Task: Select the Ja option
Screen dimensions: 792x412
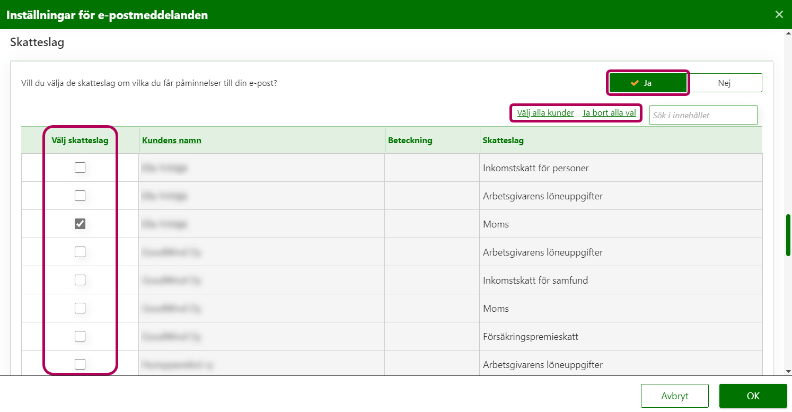Action: (x=648, y=83)
